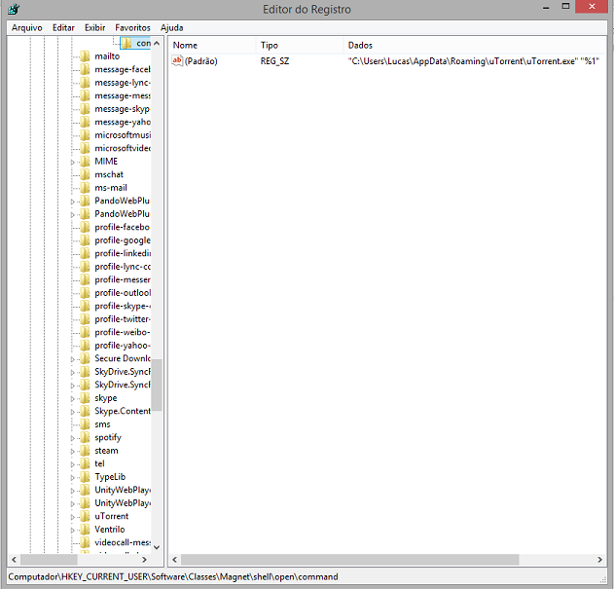Click the steam folder icon
The image size is (614, 589).
pos(85,451)
